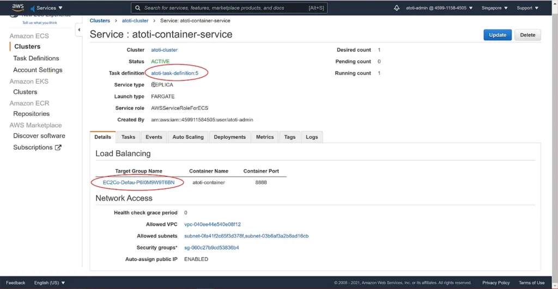Open the Support dropdown menu
This screenshot has height=289, width=558.
click(x=527, y=8)
